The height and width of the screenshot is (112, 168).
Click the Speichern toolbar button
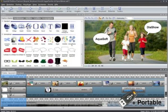(20, 9)
